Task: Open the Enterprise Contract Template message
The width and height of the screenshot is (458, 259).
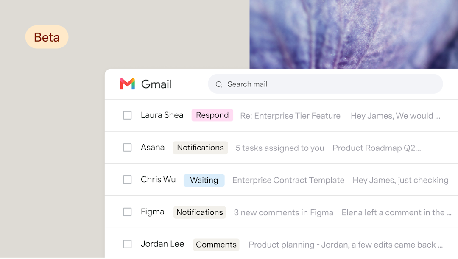Action: pos(288,180)
